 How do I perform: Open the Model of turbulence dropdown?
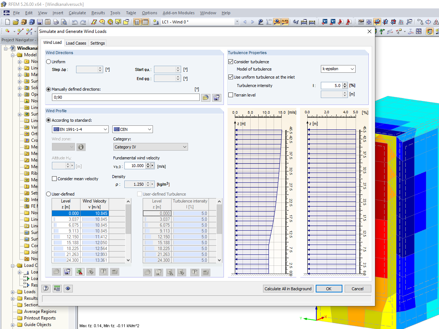(338, 69)
